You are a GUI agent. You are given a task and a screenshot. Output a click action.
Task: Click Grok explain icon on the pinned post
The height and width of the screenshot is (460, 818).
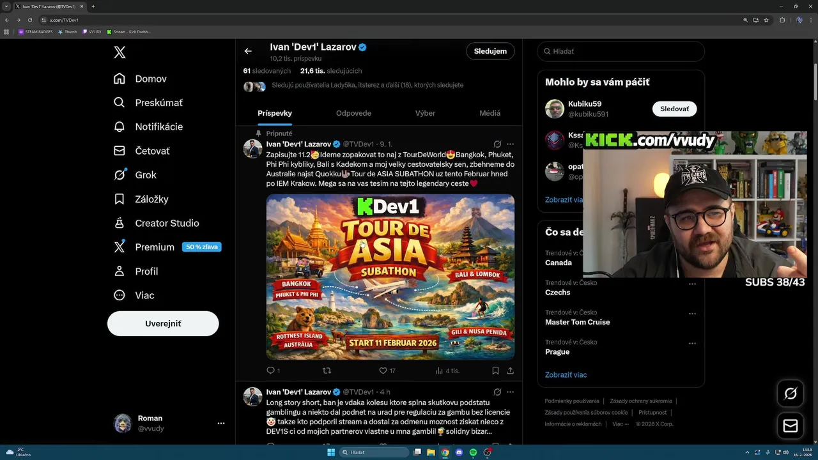coord(497,144)
